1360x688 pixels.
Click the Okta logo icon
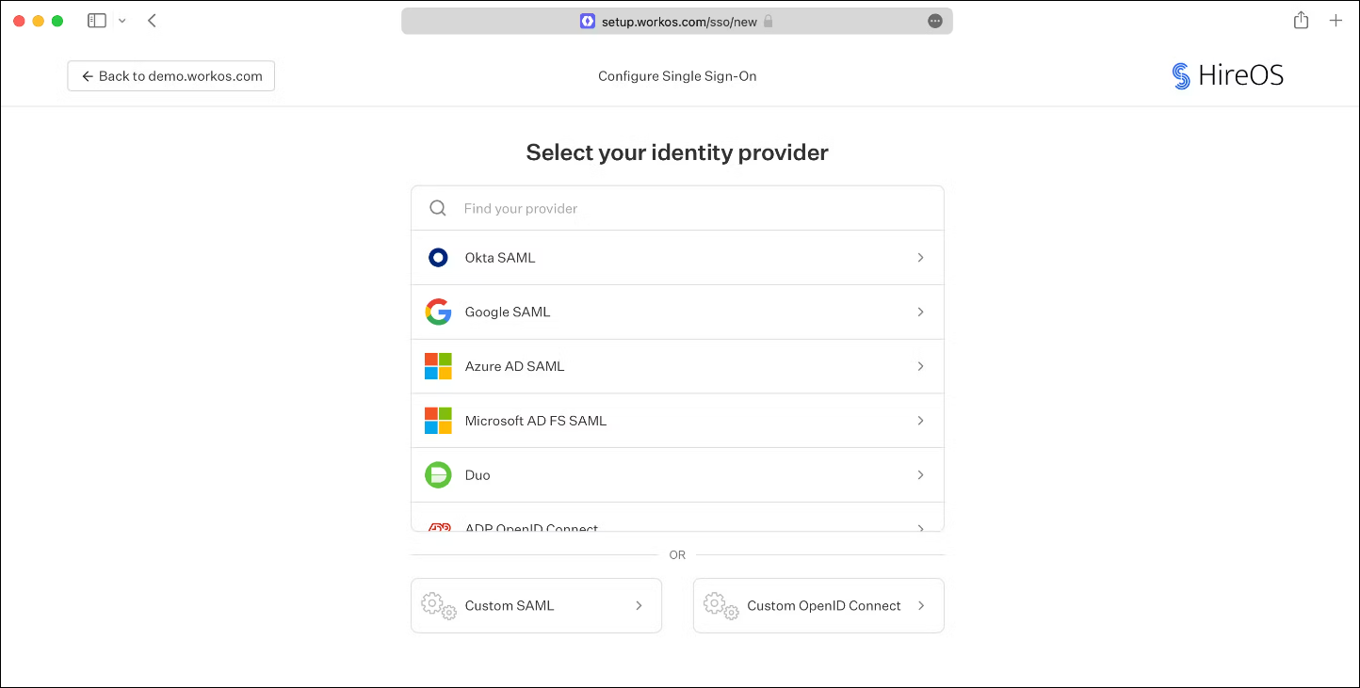pyautogui.click(x=438, y=258)
